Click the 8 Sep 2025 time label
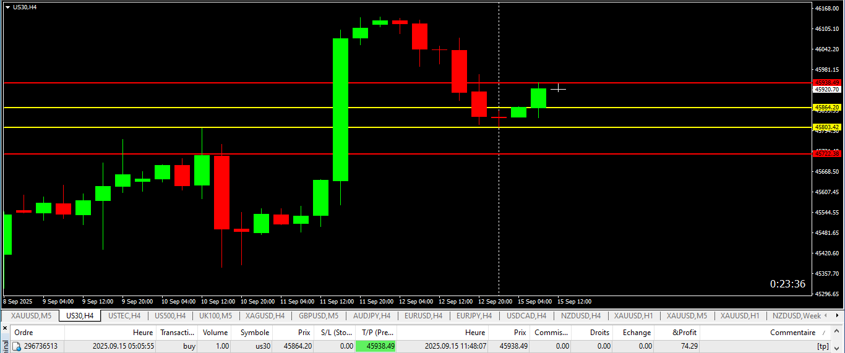The image size is (845, 353). coord(17,302)
